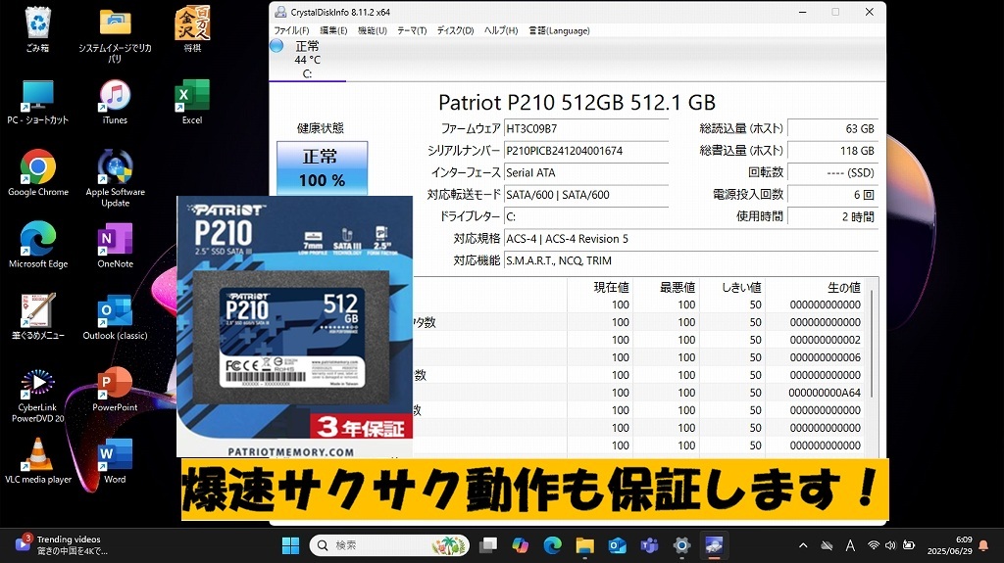Open Wi-Fi network tray icon

pos(874,545)
